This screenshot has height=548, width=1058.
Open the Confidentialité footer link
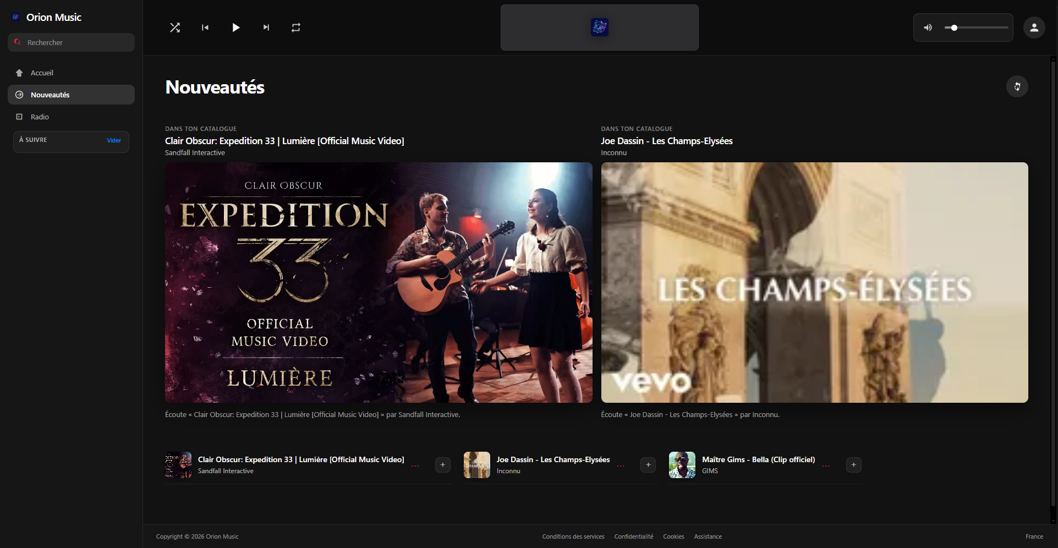[x=634, y=536]
